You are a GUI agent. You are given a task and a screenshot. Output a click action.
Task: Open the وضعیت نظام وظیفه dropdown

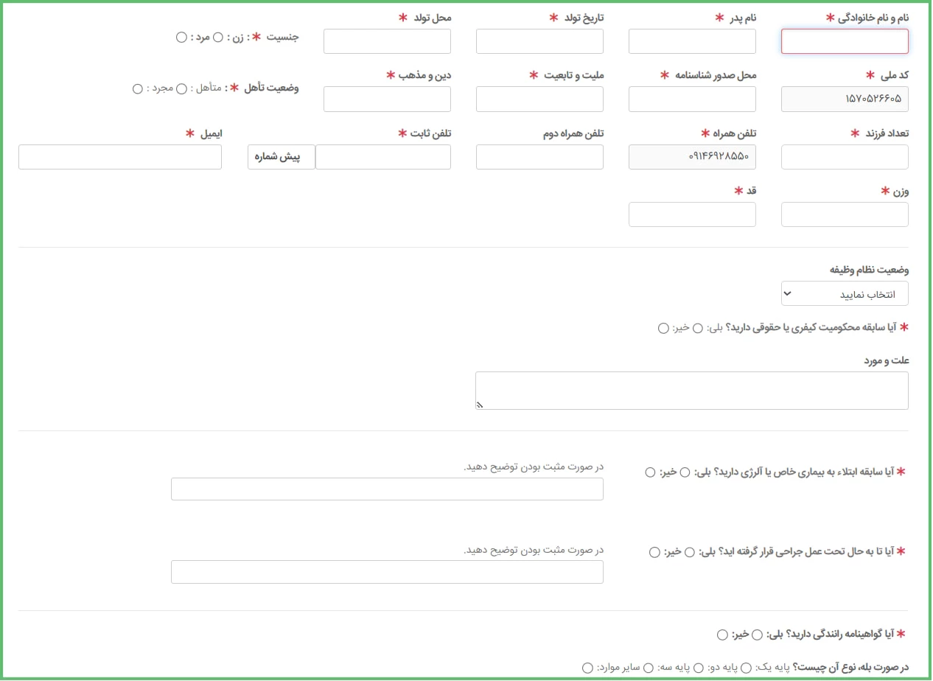pos(844,294)
